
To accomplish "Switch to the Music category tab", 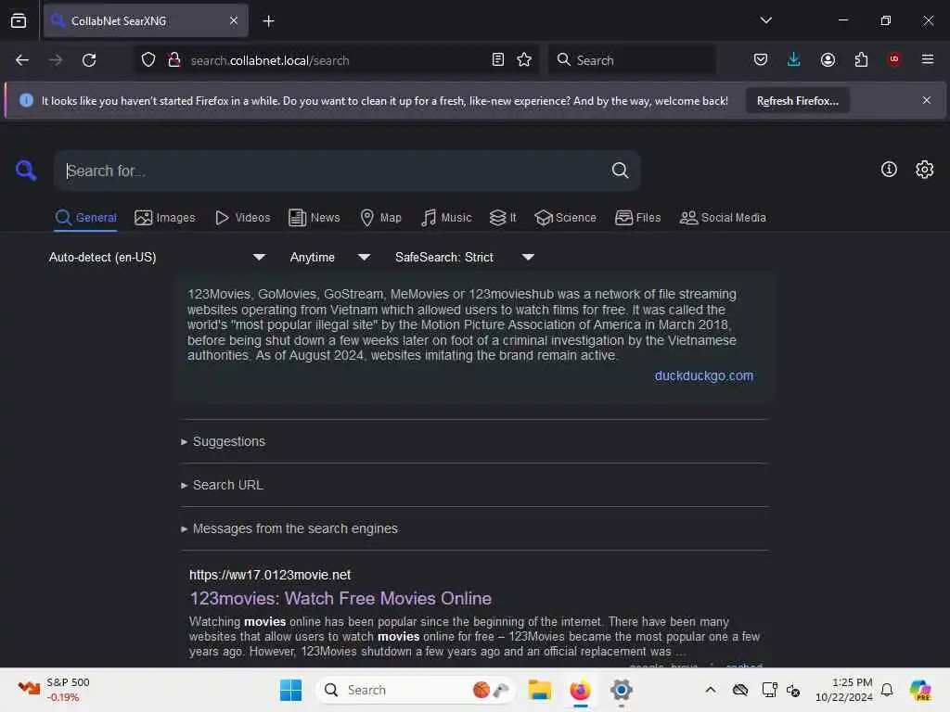I will pyautogui.click(x=446, y=218).
